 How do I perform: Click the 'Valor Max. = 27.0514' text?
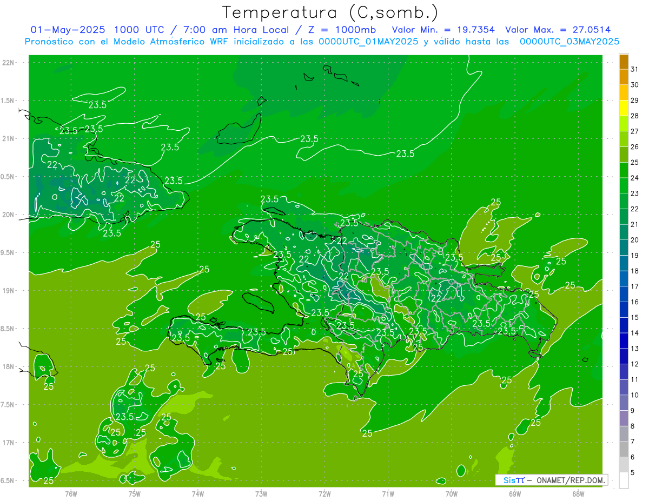[x=558, y=30]
